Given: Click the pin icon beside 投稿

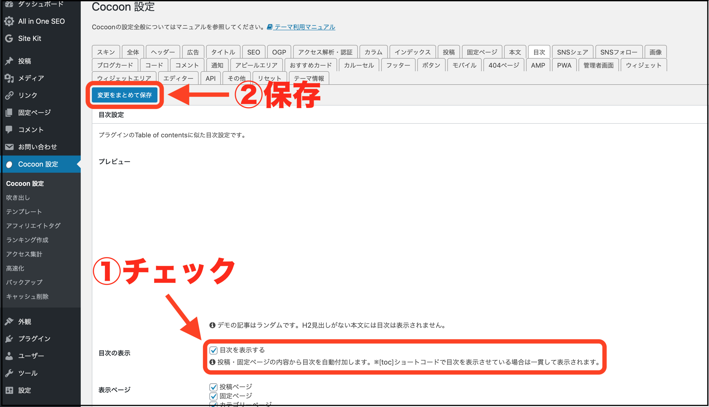Looking at the screenshot, I should point(9,61).
